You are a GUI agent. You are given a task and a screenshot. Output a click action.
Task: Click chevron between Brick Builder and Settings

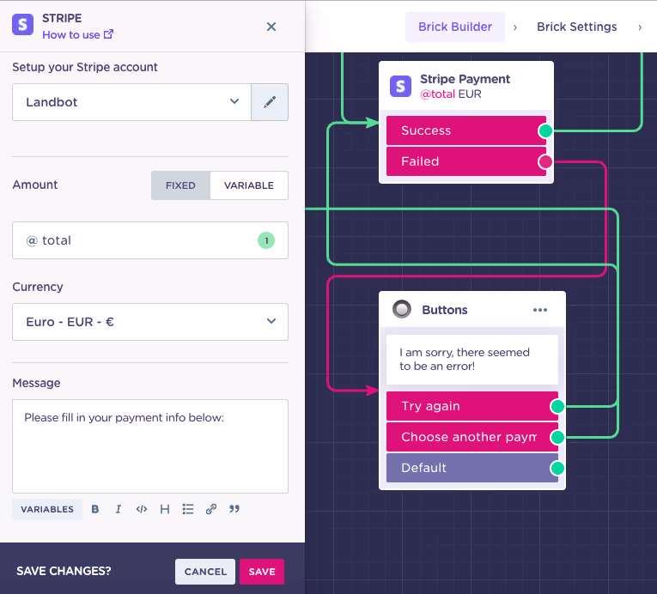[515, 27]
